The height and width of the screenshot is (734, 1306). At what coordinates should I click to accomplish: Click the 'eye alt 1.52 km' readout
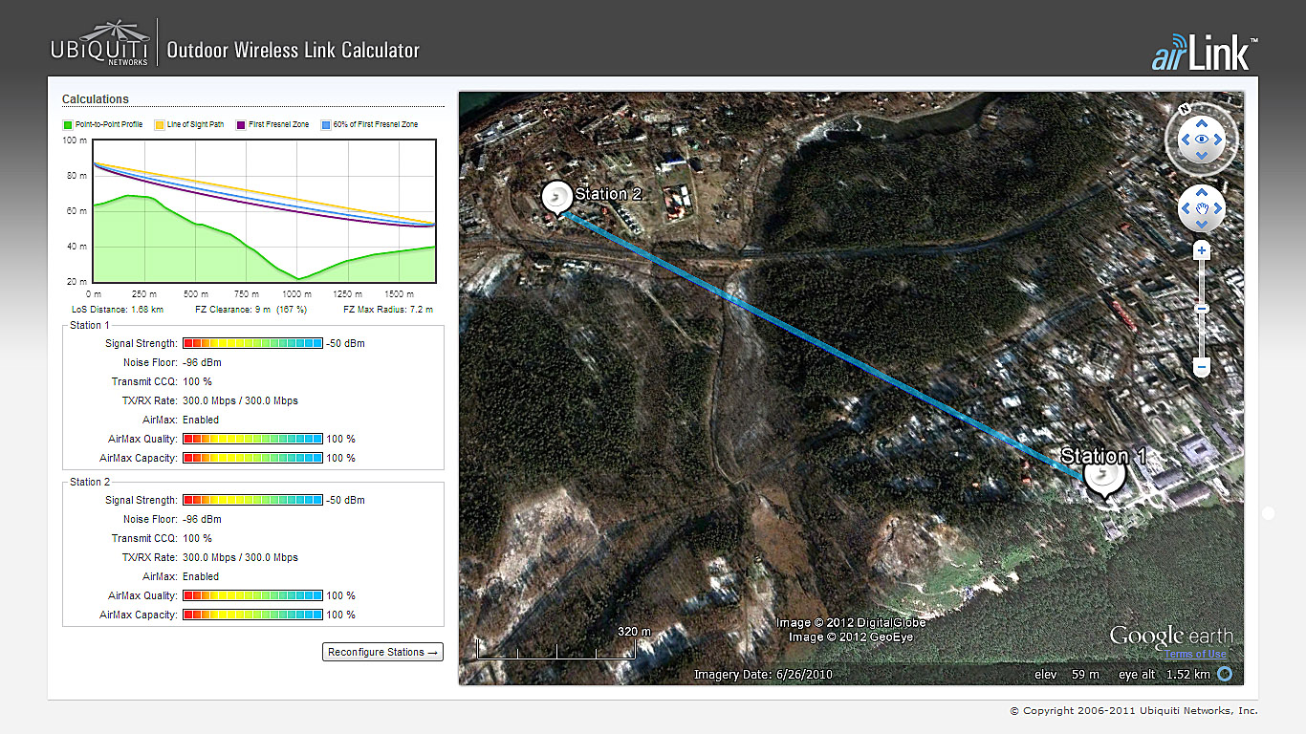click(1165, 675)
